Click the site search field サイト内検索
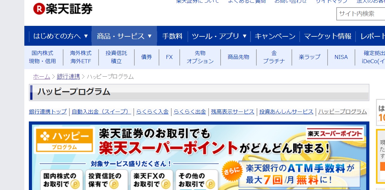 (x=361, y=14)
